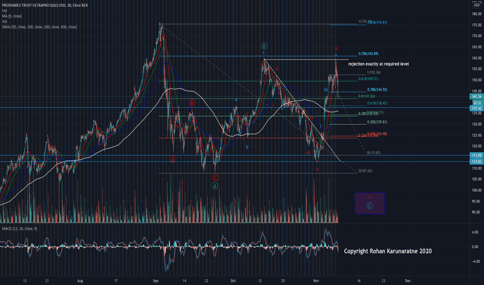
Task: Click the 180.00 level on the price axis
Action: (x=477, y=14)
